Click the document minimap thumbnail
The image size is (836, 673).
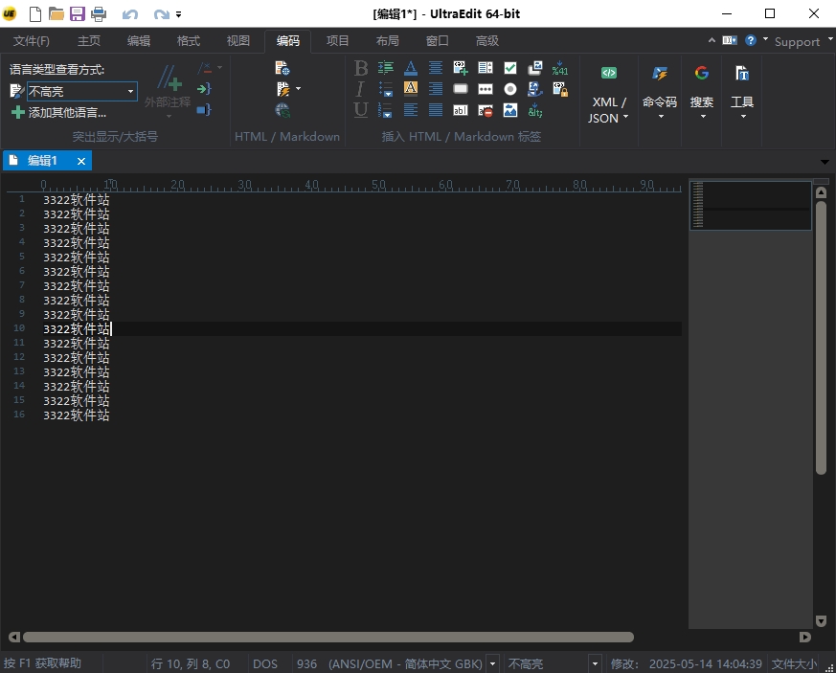[x=750, y=206]
